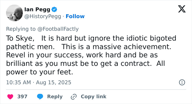
Task: Open the Ian Pegg display name link
Action: 37,9
